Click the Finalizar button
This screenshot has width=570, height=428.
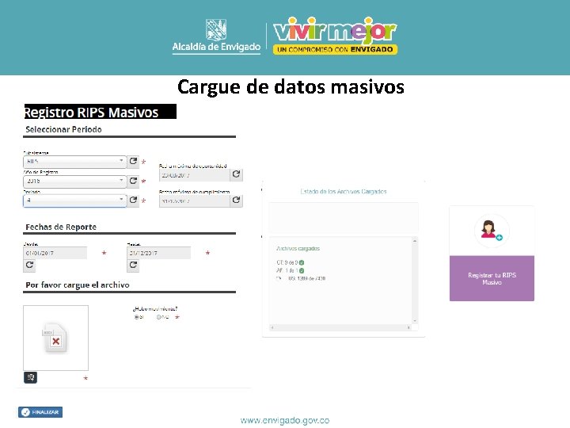[x=40, y=412]
